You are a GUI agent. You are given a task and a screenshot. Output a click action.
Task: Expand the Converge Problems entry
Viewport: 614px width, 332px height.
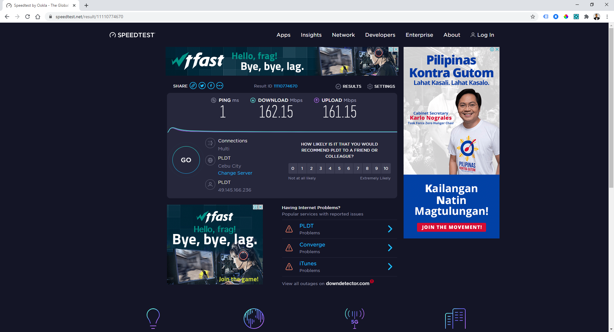pos(339,248)
